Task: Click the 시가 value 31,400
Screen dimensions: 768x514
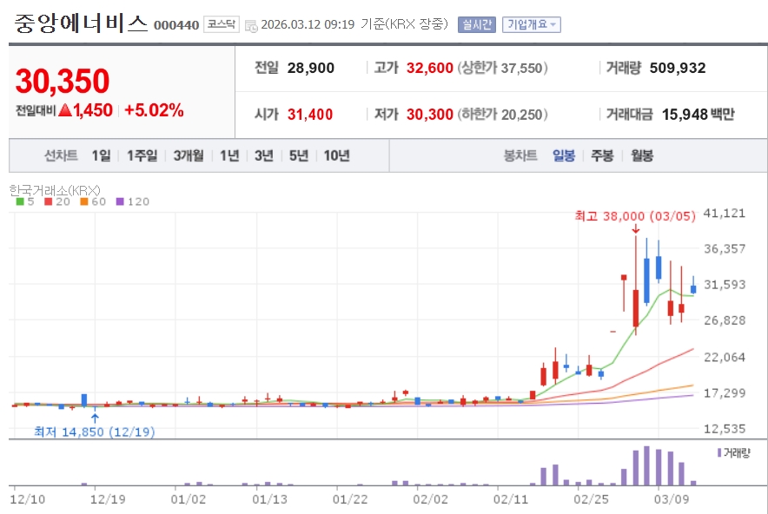Action: click(310, 115)
